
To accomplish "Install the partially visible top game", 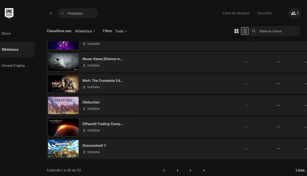I will pos(91,43).
